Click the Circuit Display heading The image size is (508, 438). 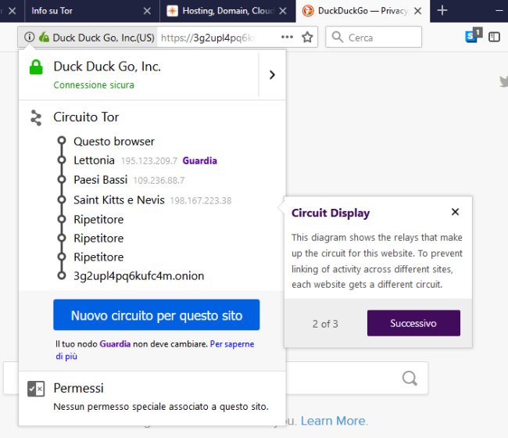pos(331,213)
